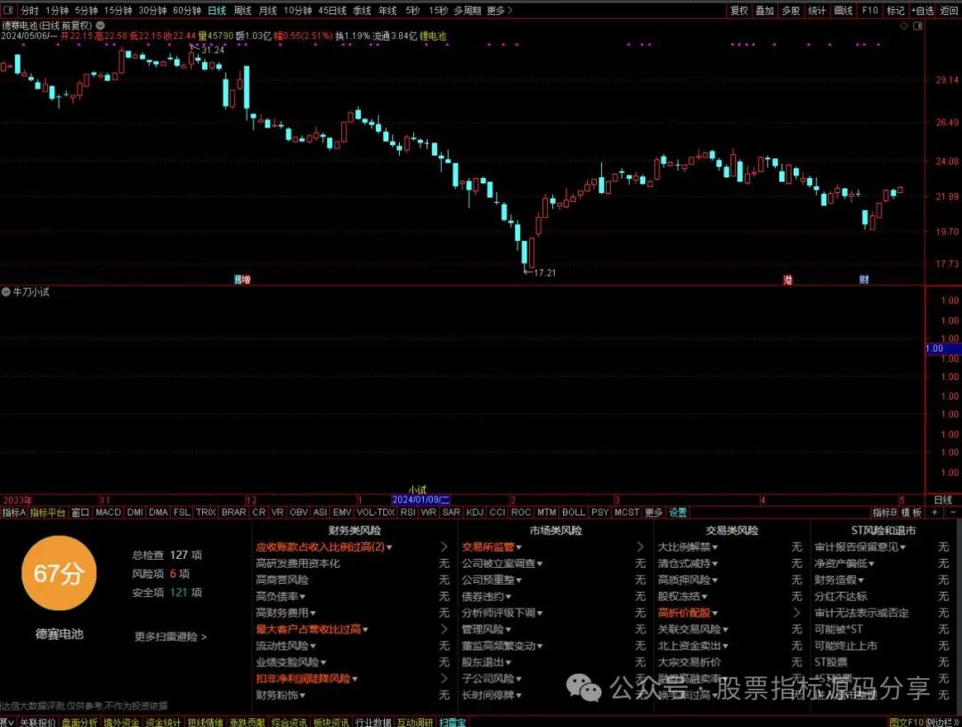Select the 60分钟 period
The height and width of the screenshot is (727, 962).
tap(187, 11)
